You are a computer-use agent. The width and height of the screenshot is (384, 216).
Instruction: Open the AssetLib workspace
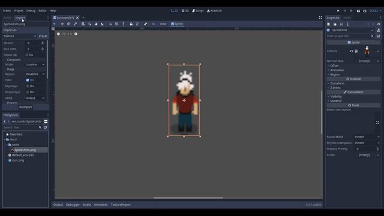tap(214, 11)
